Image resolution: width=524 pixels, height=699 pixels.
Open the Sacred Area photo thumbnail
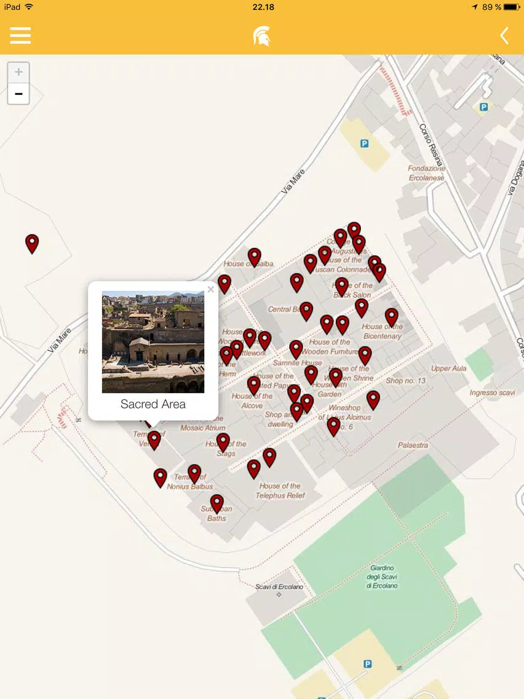point(153,342)
